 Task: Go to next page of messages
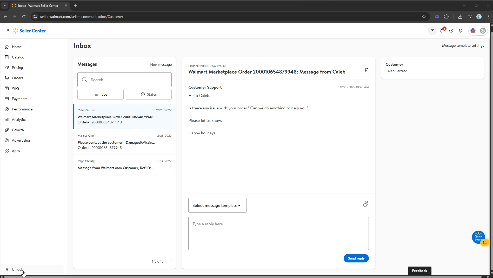coord(171,261)
